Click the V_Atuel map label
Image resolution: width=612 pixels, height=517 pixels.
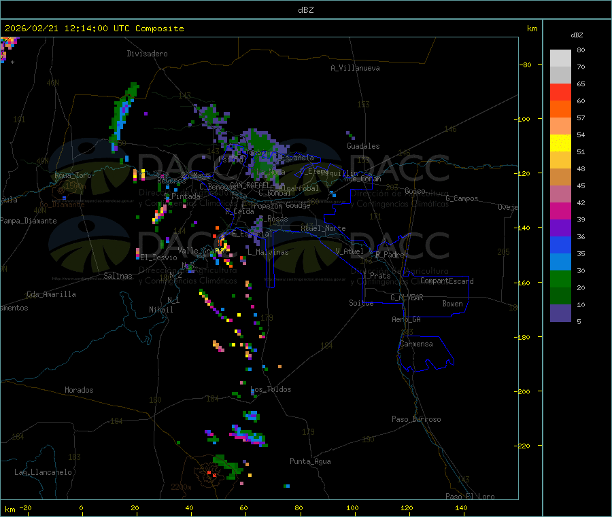point(350,251)
